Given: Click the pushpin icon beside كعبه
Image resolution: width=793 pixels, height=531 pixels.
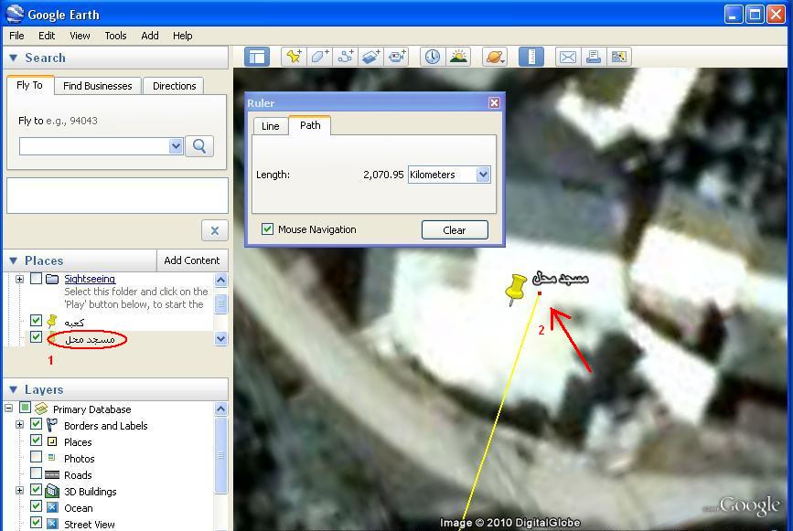Looking at the screenshot, I should pos(52,322).
